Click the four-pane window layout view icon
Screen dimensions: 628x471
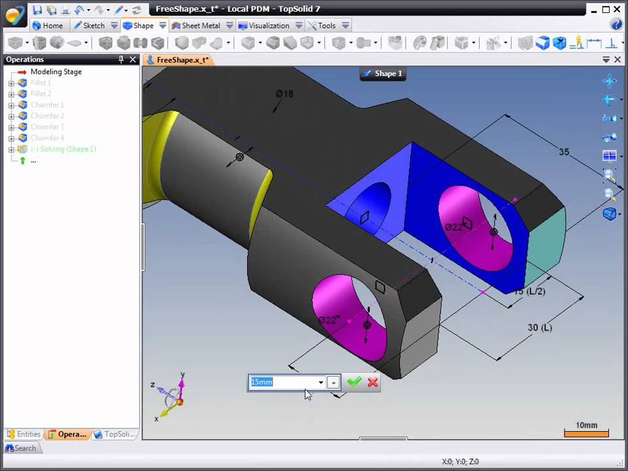pos(609,156)
